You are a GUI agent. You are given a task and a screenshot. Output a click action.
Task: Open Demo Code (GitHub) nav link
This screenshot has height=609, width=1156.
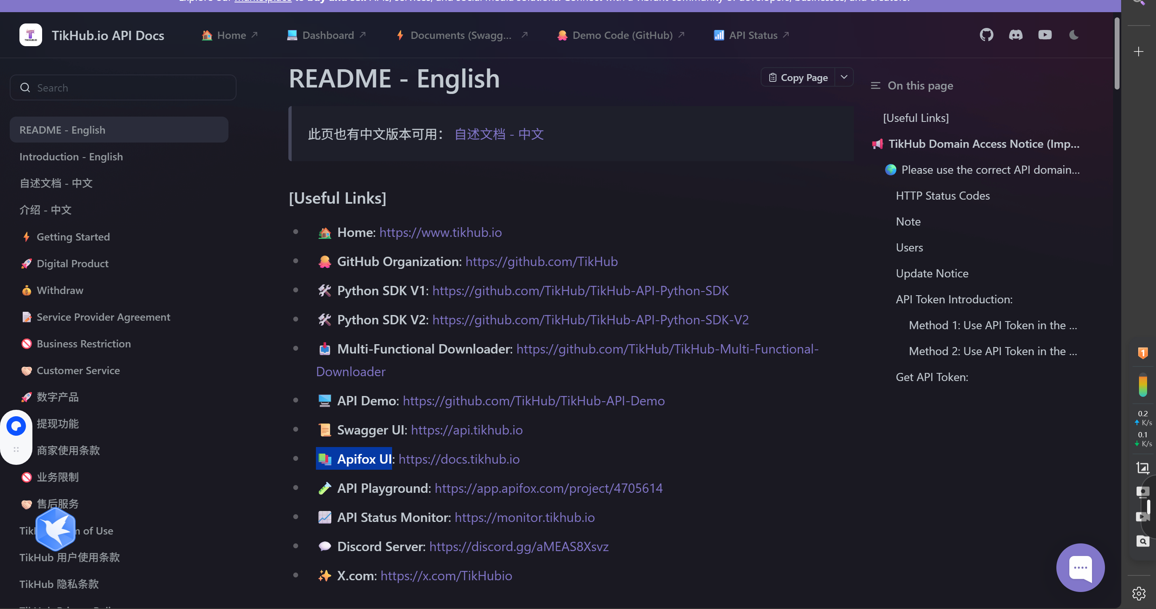click(621, 35)
